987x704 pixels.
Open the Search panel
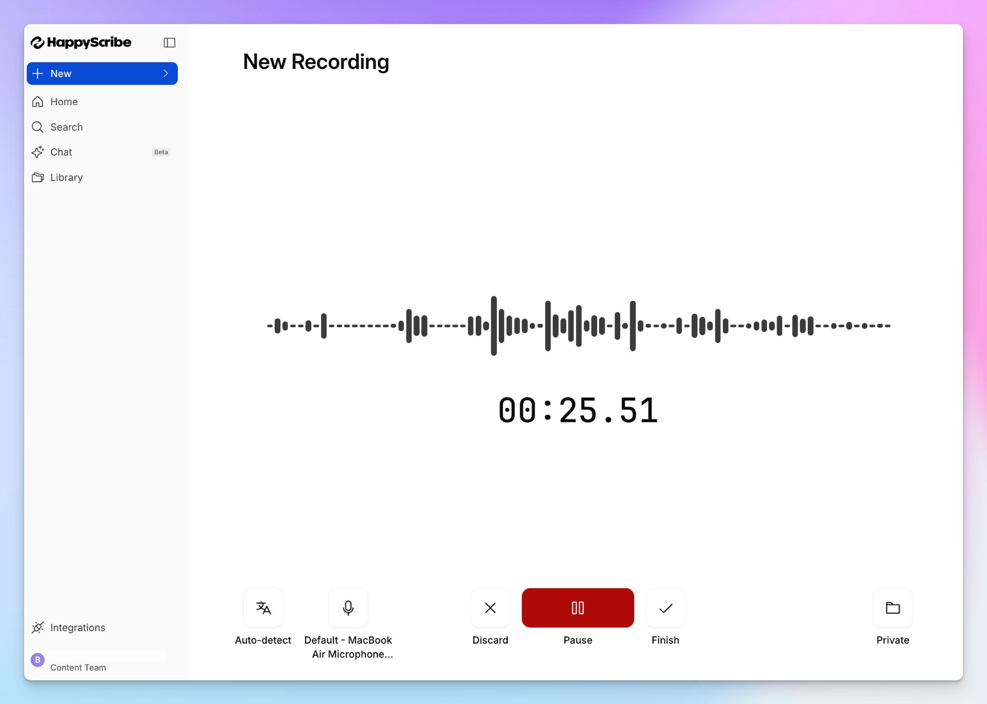pyautogui.click(x=66, y=127)
